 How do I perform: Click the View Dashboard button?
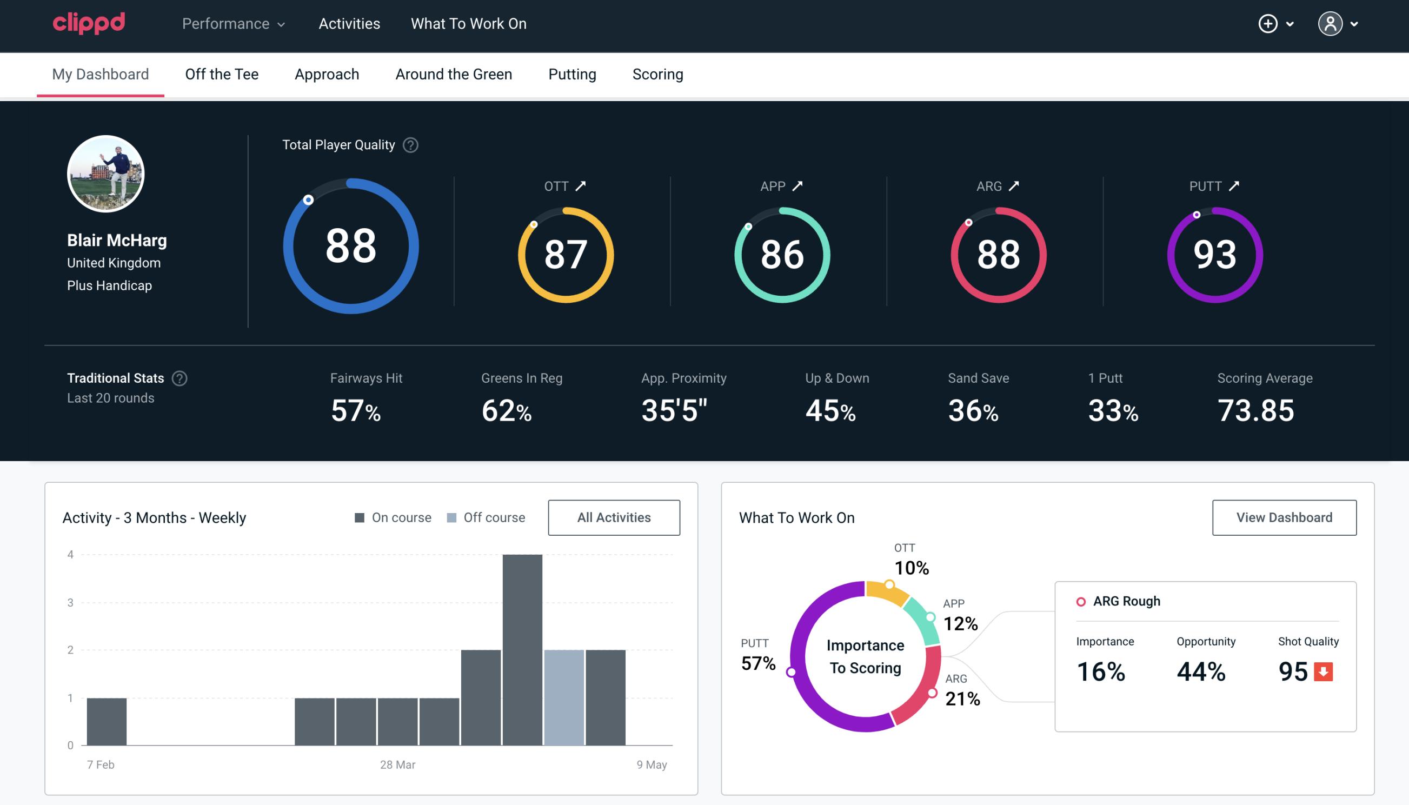point(1285,517)
